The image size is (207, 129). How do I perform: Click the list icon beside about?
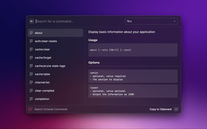(31, 33)
